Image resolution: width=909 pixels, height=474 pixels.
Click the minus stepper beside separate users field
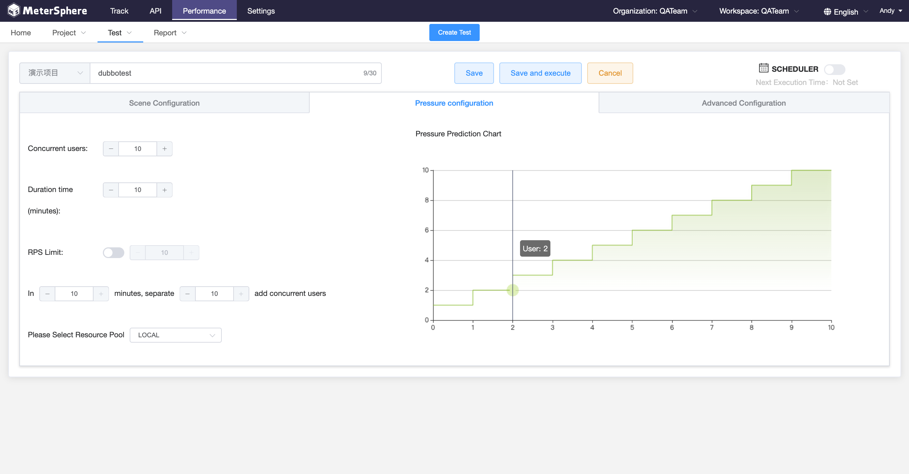[x=188, y=293]
